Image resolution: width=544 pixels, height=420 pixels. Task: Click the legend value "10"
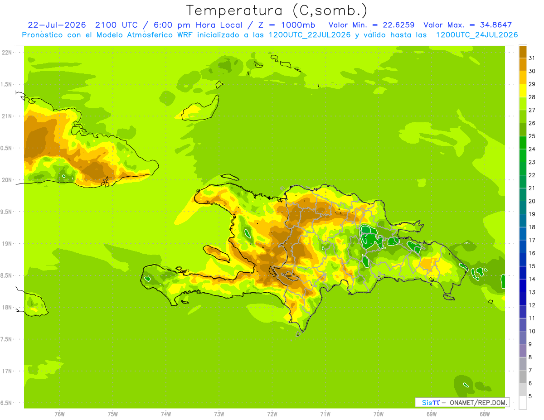pos(532,331)
